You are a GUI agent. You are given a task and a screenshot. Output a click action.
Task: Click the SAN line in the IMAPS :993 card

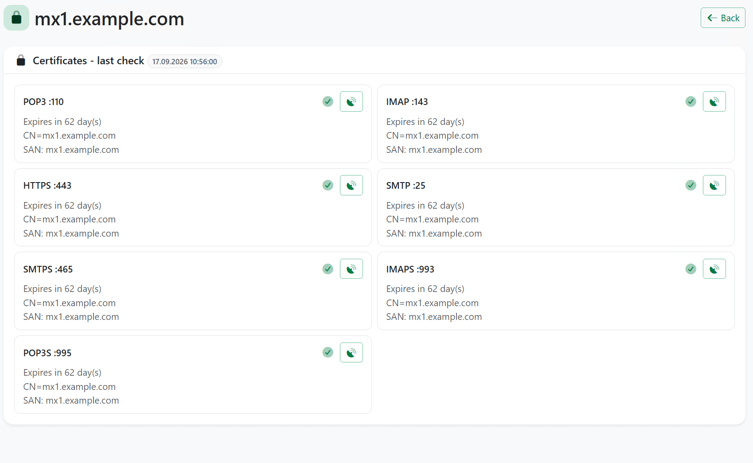coord(434,317)
